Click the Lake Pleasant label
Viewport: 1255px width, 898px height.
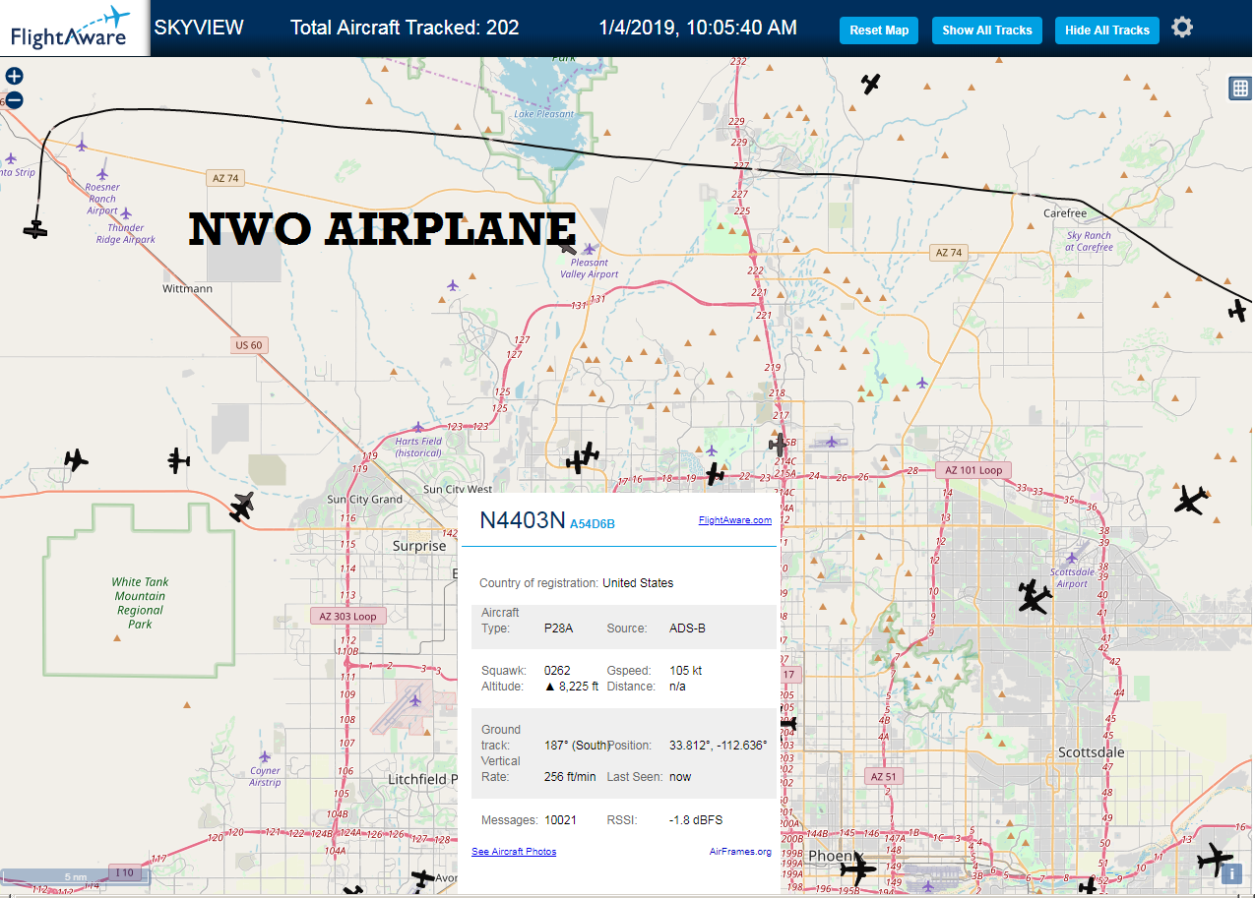click(x=543, y=114)
